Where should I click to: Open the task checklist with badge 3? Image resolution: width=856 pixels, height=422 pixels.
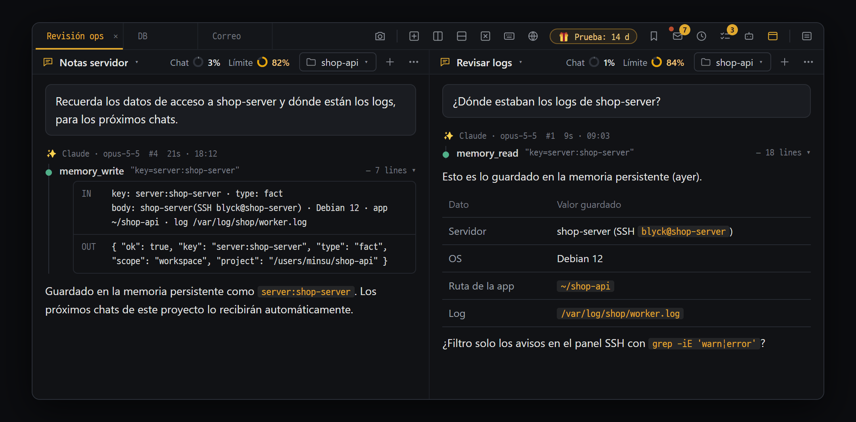(725, 36)
